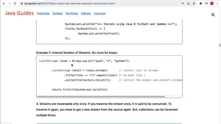Click the text 'multiple times.'
Image resolution: width=221 pixels, height=124 pixels.
pos(46,115)
